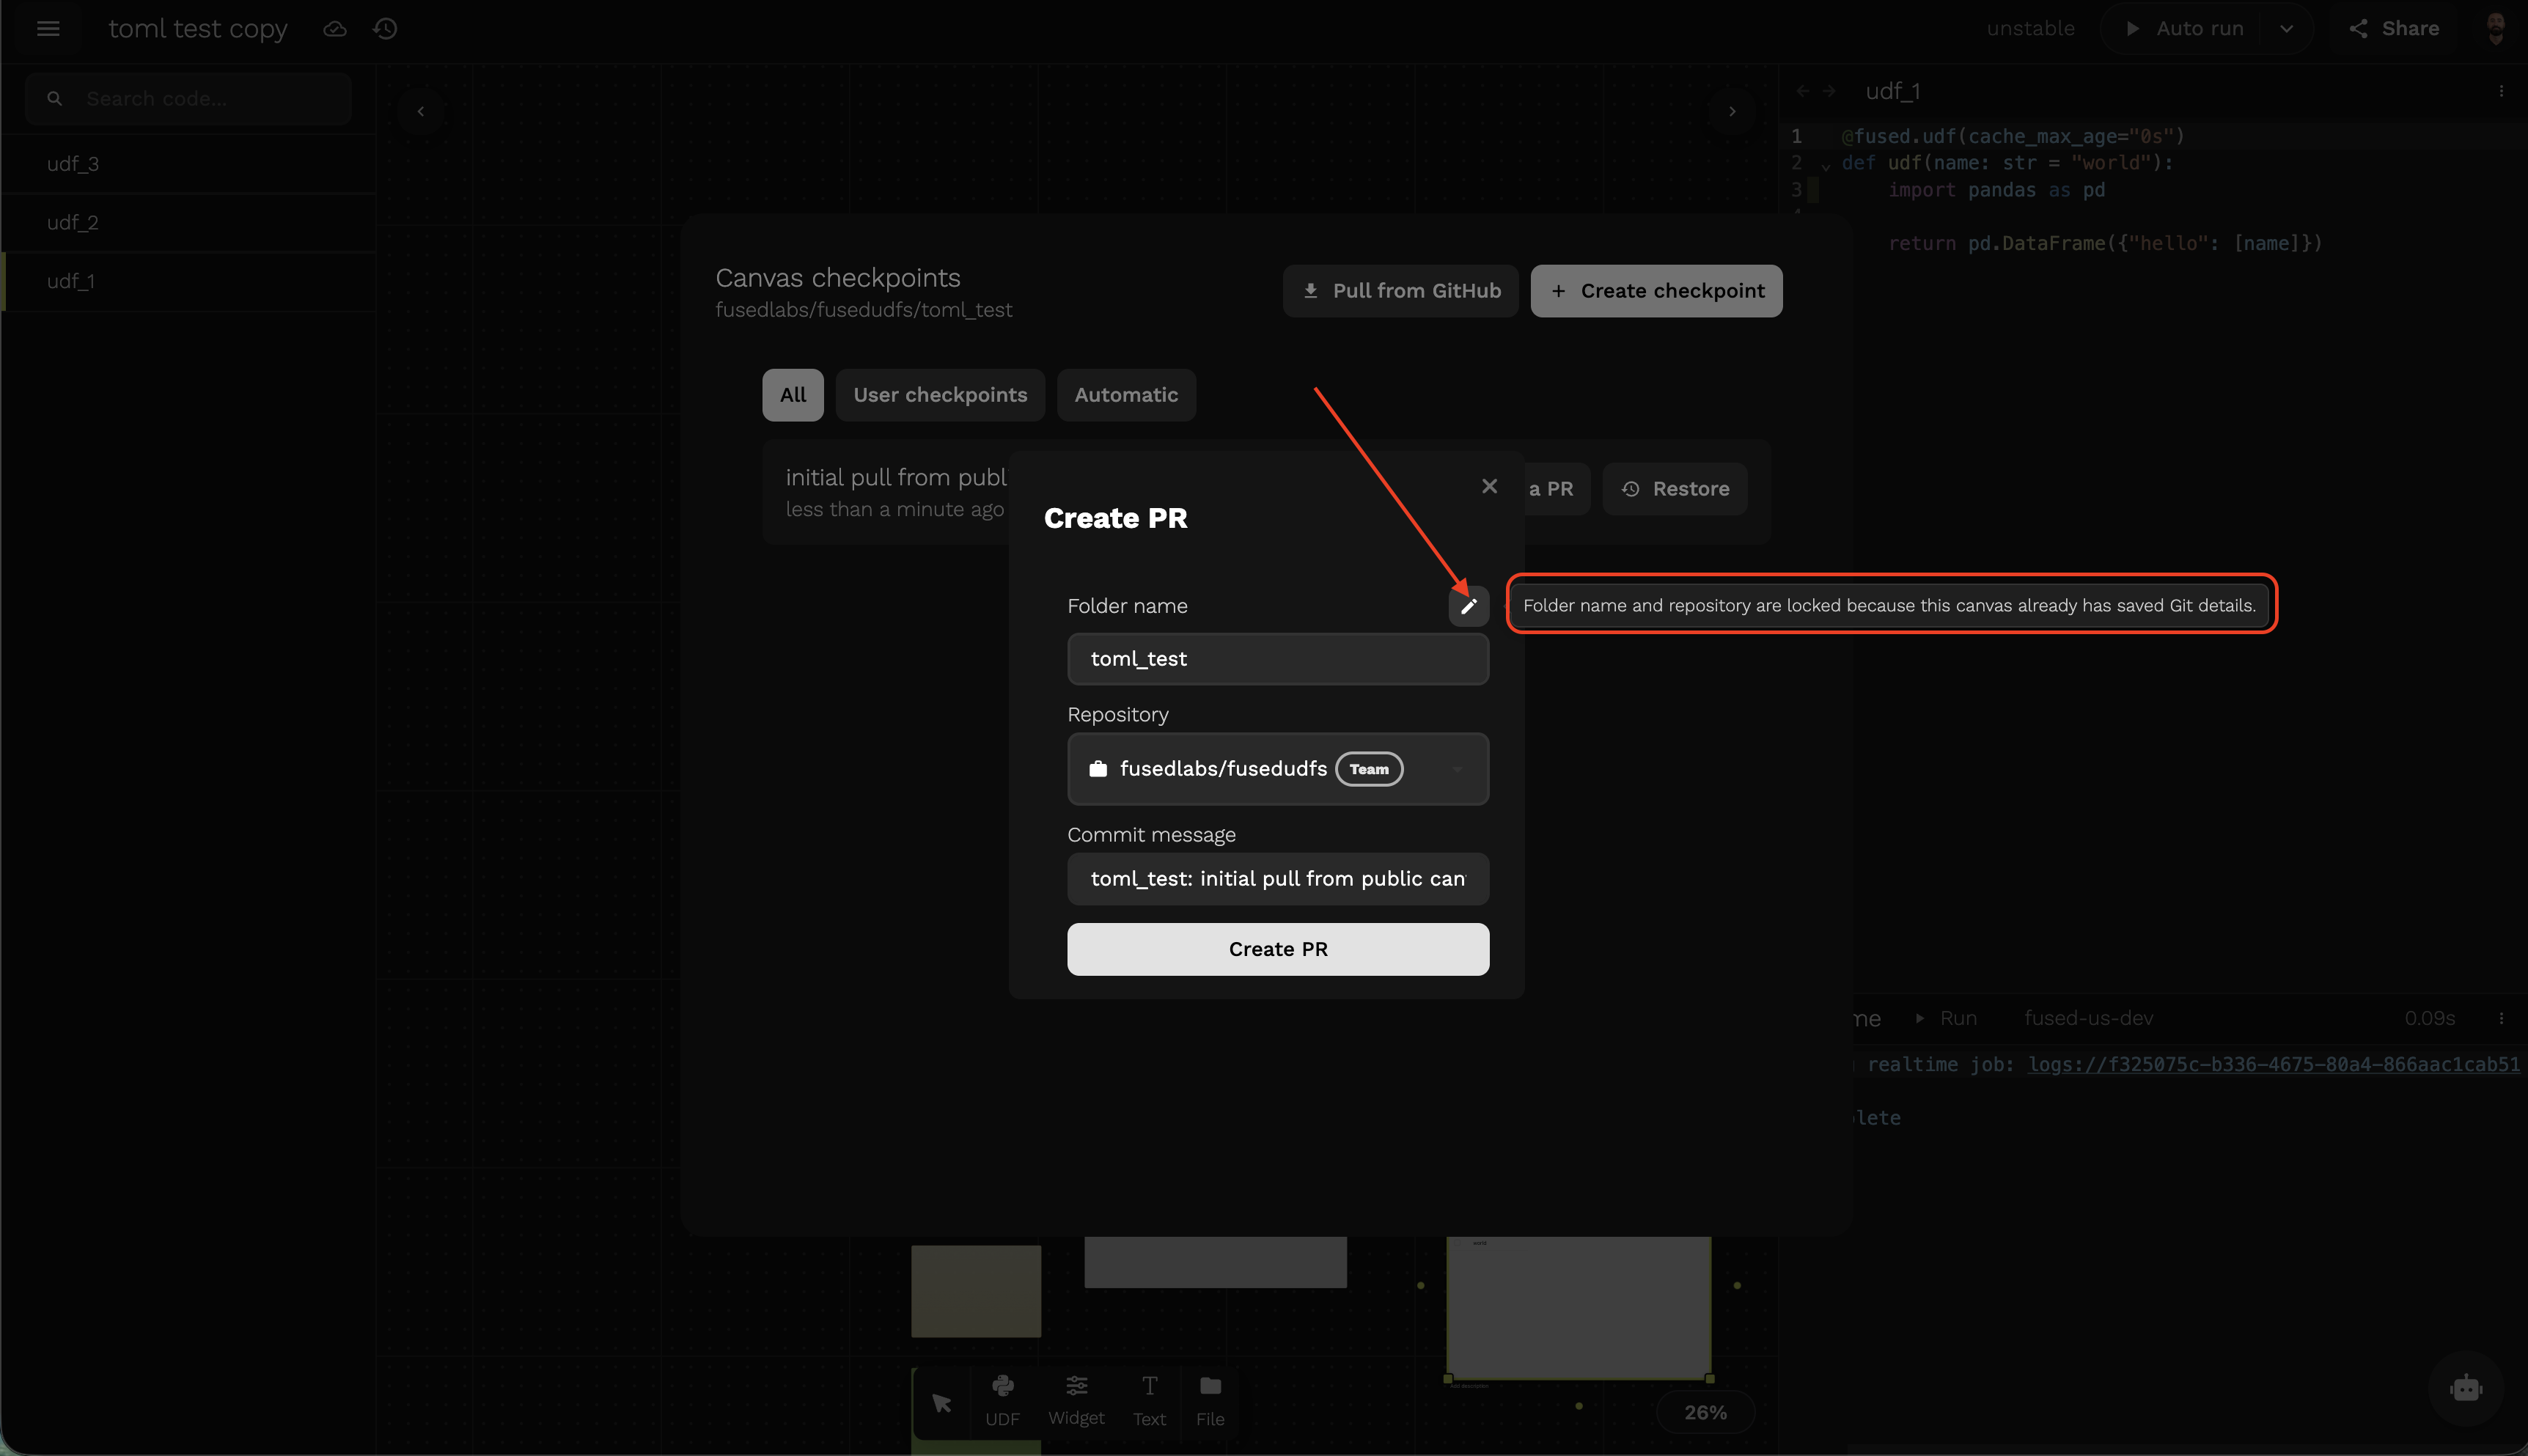Click the outlined canvas node at the bottom right
This screenshot has height=1456, width=2528.
(x=1579, y=1308)
